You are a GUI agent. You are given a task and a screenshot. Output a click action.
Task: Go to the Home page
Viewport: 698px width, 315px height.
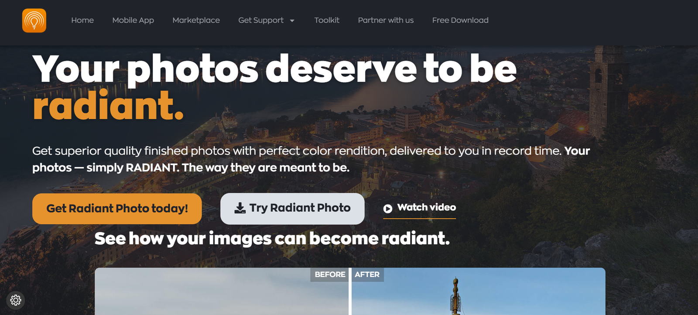point(82,20)
